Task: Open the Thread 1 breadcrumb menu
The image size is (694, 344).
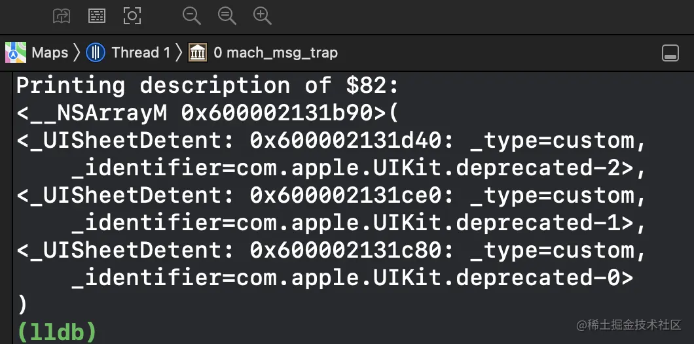Action: 140,52
